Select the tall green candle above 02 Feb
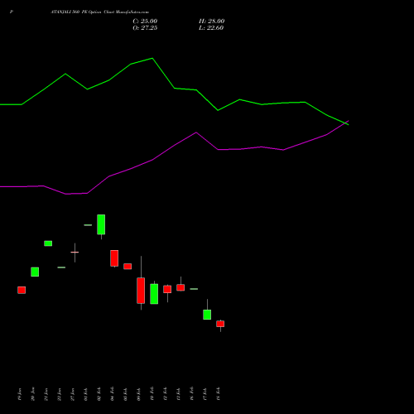 pos(101,224)
